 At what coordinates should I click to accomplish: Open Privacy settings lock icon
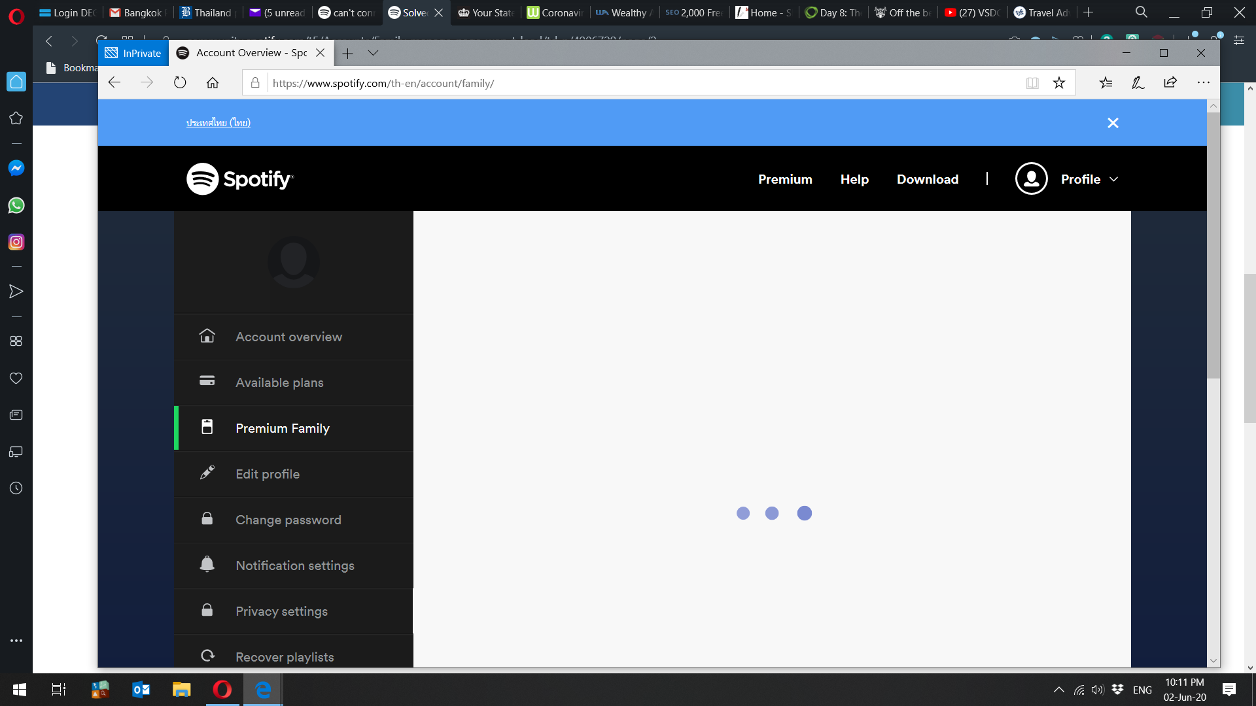pyautogui.click(x=207, y=611)
